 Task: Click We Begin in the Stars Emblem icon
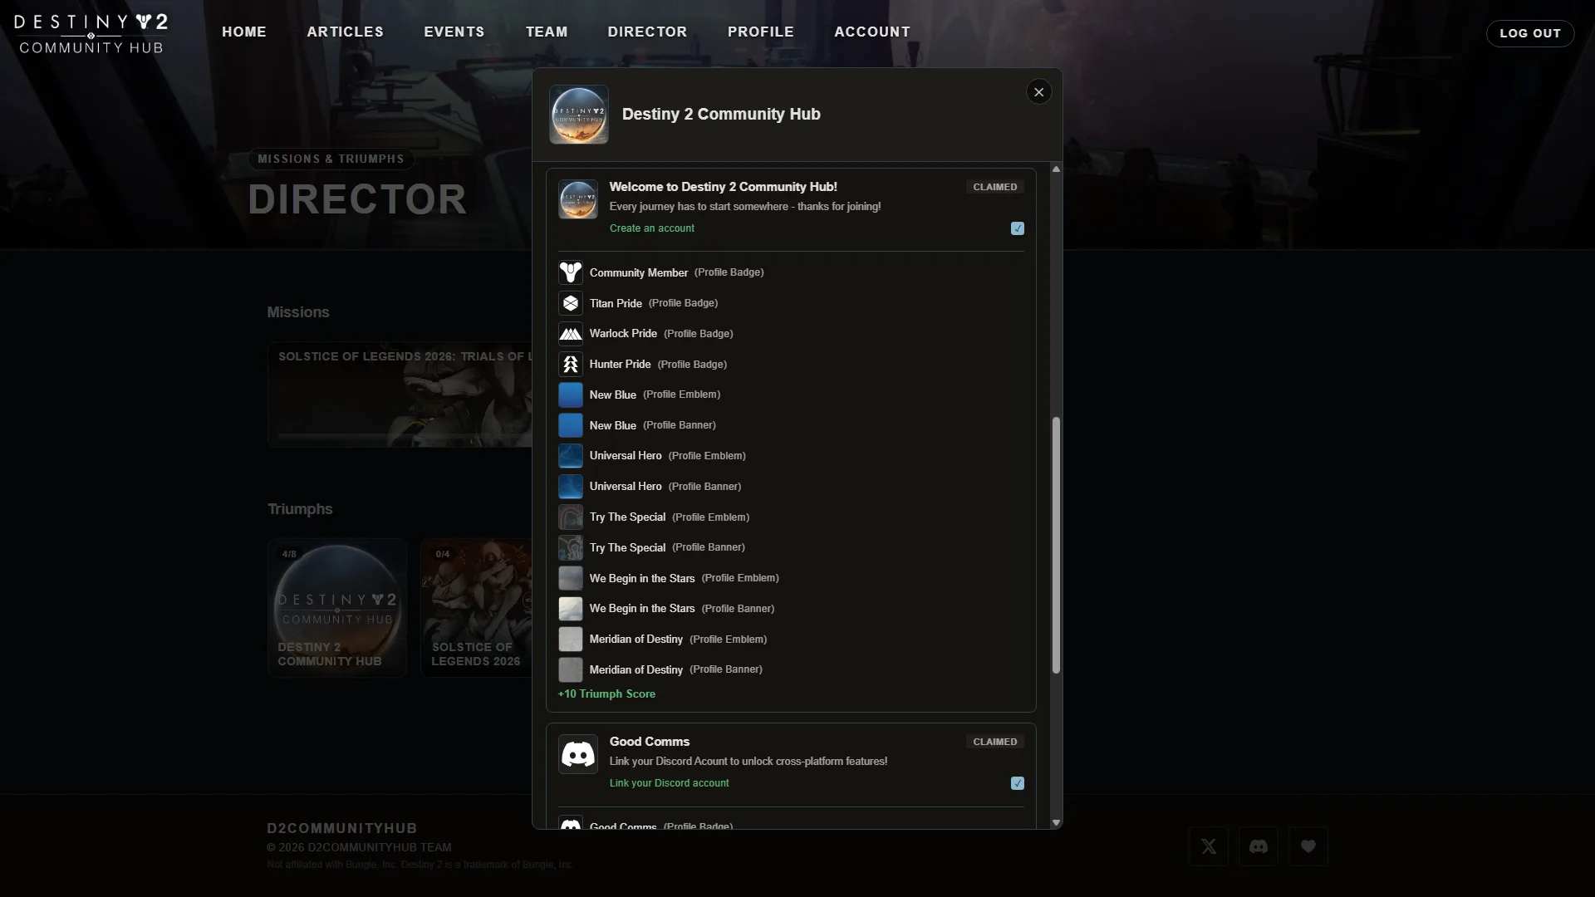click(571, 578)
